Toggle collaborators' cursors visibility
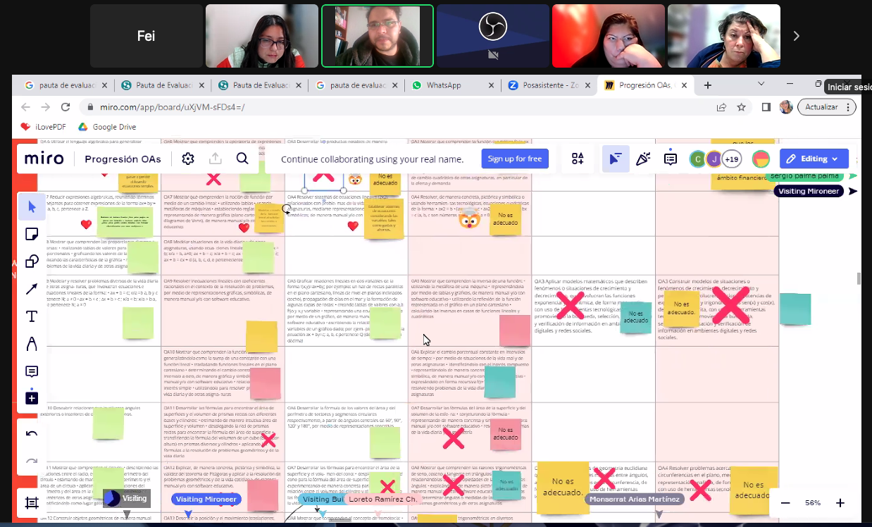 tap(616, 159)
